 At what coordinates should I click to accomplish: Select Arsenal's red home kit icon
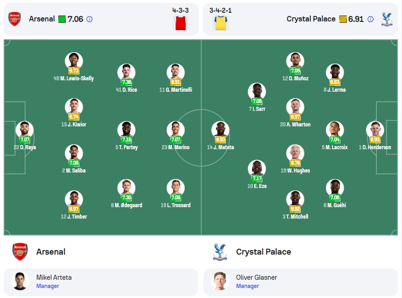[x=181, y=23]
